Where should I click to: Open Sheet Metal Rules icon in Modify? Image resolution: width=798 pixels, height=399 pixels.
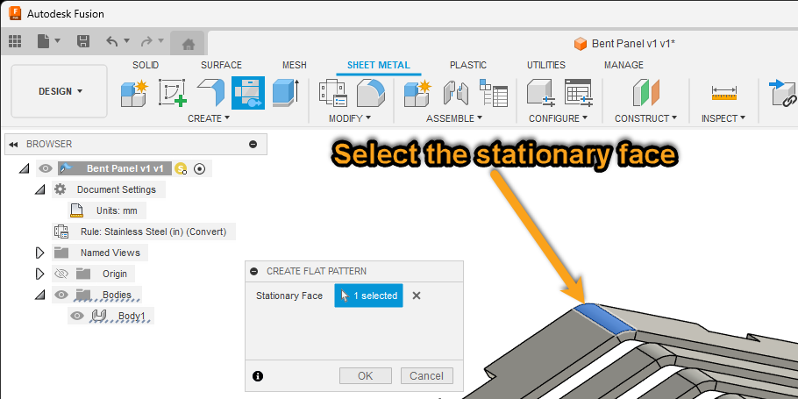(x=333, y=93)
